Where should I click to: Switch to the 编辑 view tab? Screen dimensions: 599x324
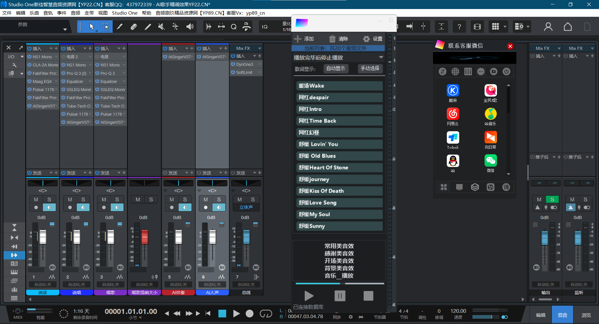[x=540, y=315]
